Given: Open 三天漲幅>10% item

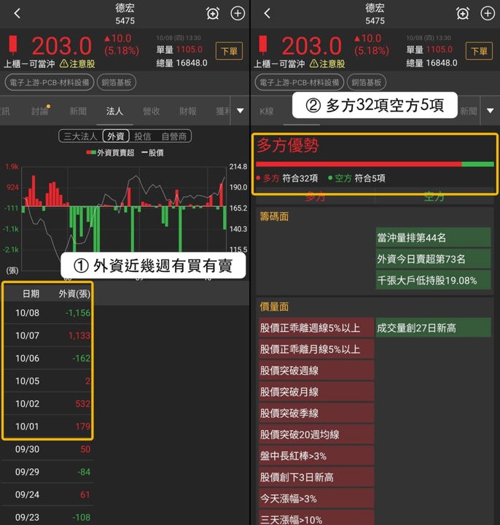Looking at the screenshot, I should pos(316,518).
